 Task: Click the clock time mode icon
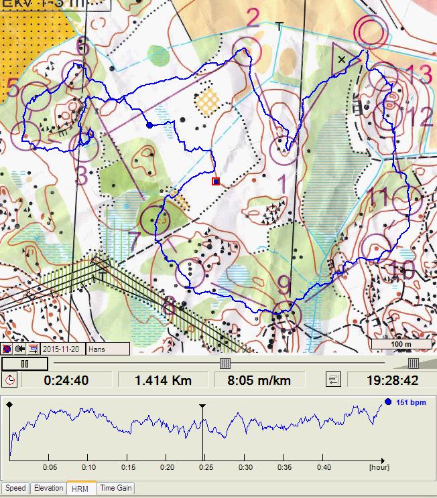point(9,380)
